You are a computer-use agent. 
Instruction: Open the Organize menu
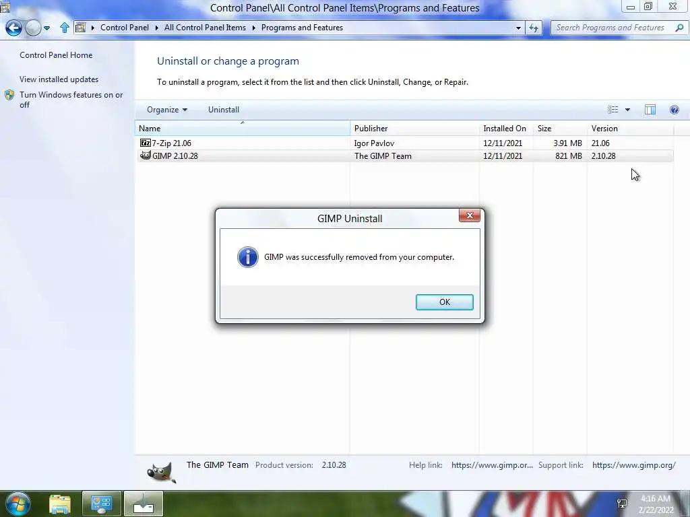167,110
